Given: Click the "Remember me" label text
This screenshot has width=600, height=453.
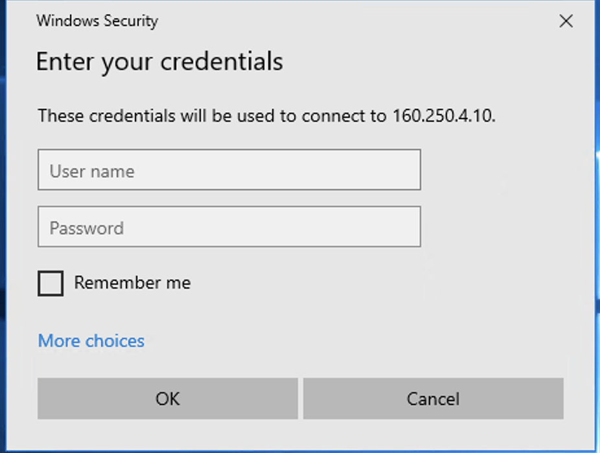Looking at the screenshot, I should (132, 283).
